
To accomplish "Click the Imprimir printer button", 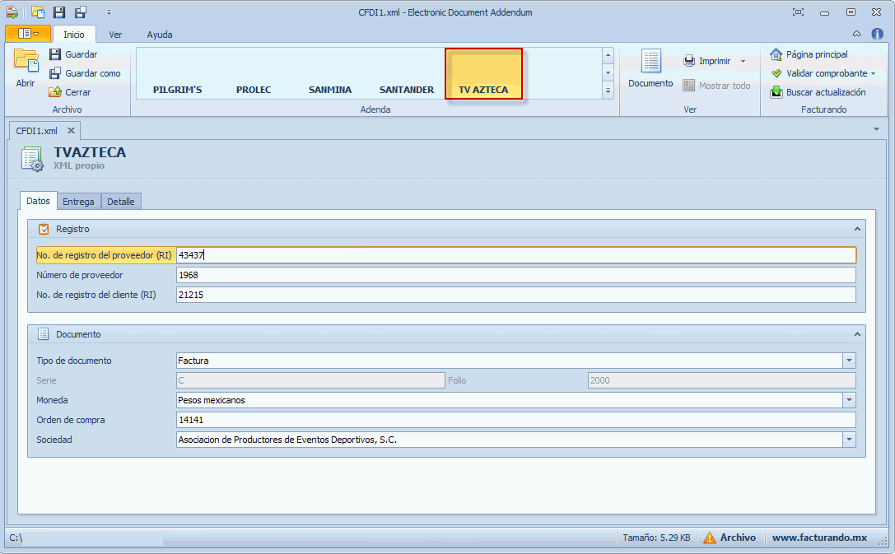I will [x=707, y=61].
